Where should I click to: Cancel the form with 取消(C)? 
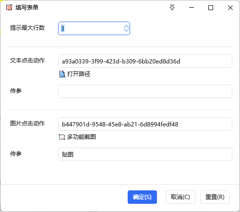(x=180, y=197)
